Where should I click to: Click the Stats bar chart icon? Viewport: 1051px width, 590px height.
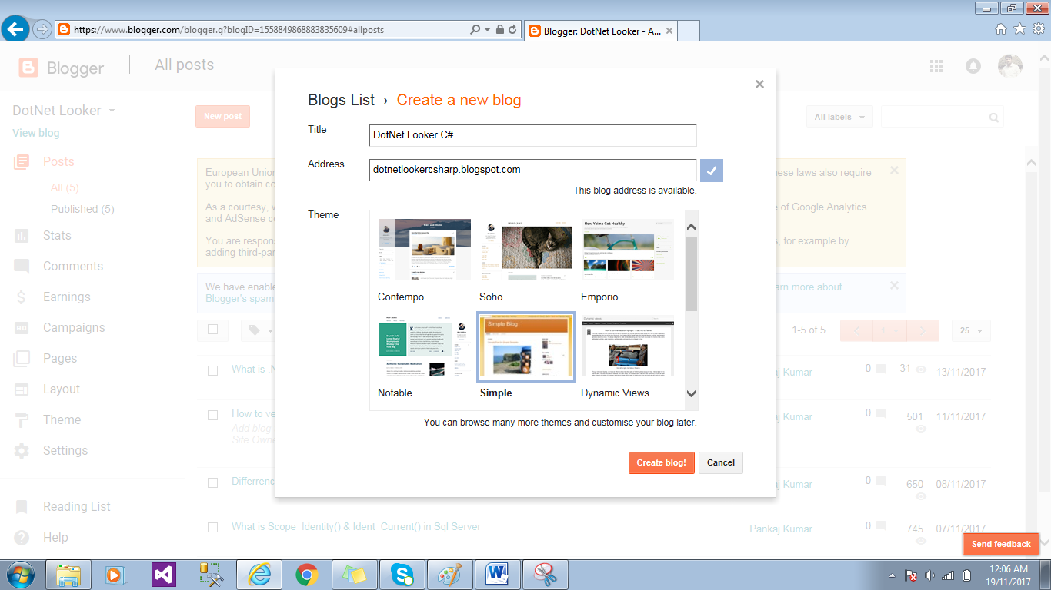coord(22,236)
